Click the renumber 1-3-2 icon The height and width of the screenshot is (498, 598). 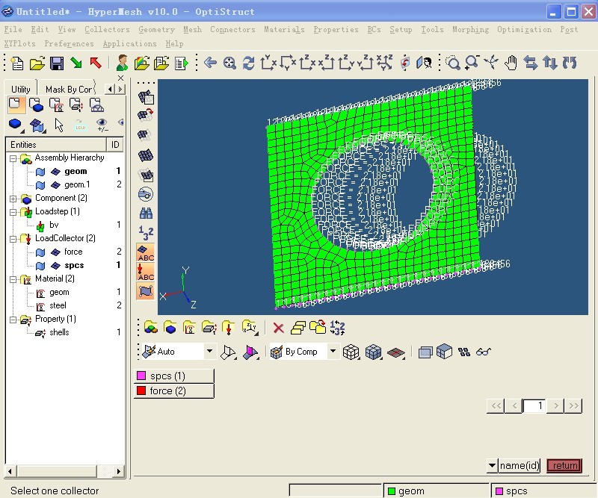point(337,328)
